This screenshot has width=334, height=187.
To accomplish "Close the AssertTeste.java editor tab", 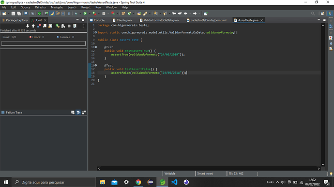I will pos(262,20).
